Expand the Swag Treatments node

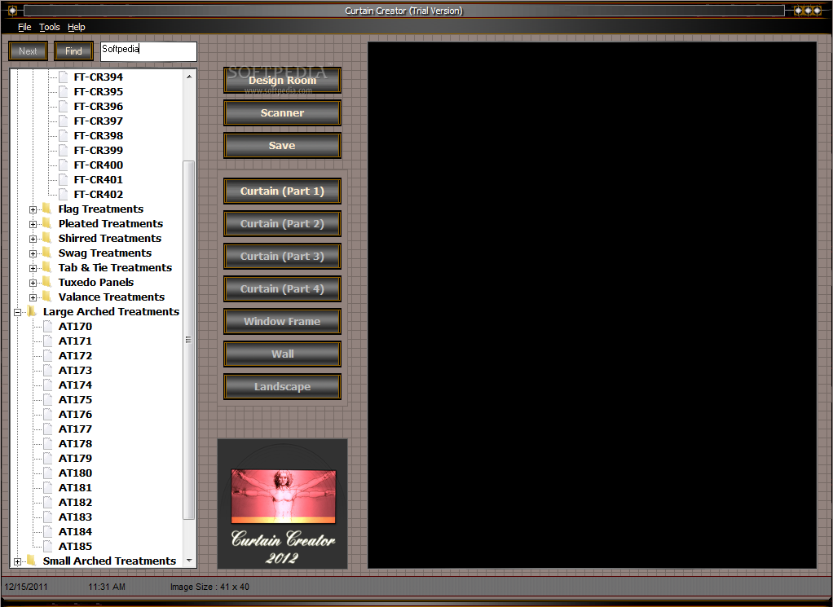33,254
